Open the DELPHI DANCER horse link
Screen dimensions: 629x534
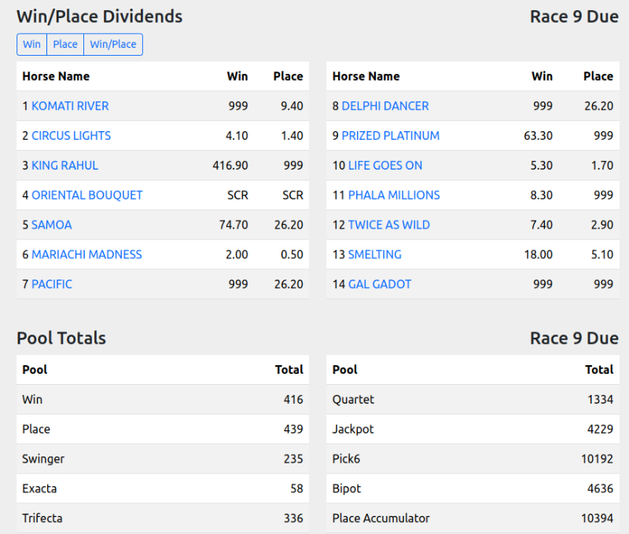(385, 106)
